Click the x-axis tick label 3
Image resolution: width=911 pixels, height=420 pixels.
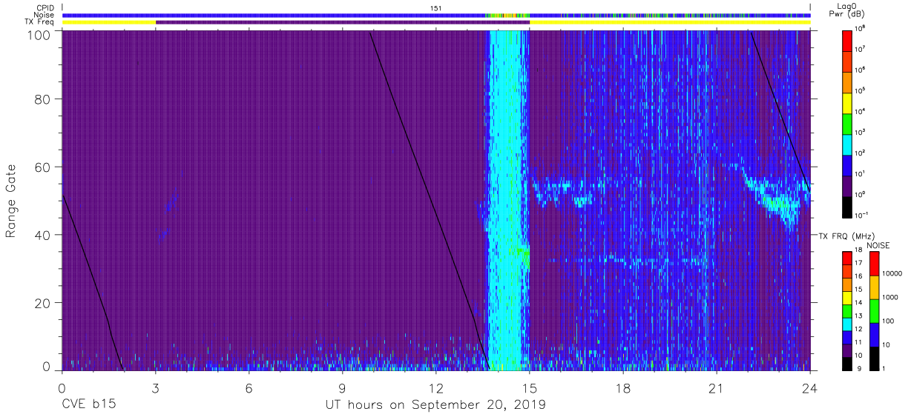tap(156, 387)
